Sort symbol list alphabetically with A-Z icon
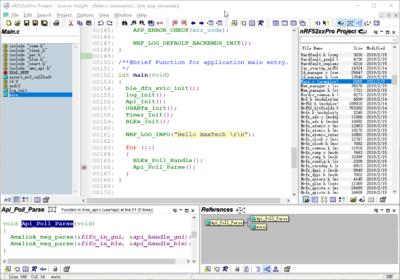Screen dimensions: 400x280 pos(7,200)
